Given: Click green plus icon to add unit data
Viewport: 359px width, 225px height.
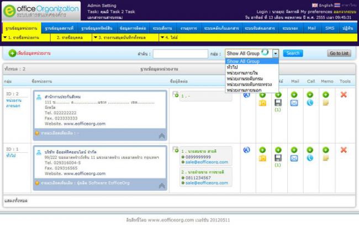Looking at the screenshot, I should point(12,53).
